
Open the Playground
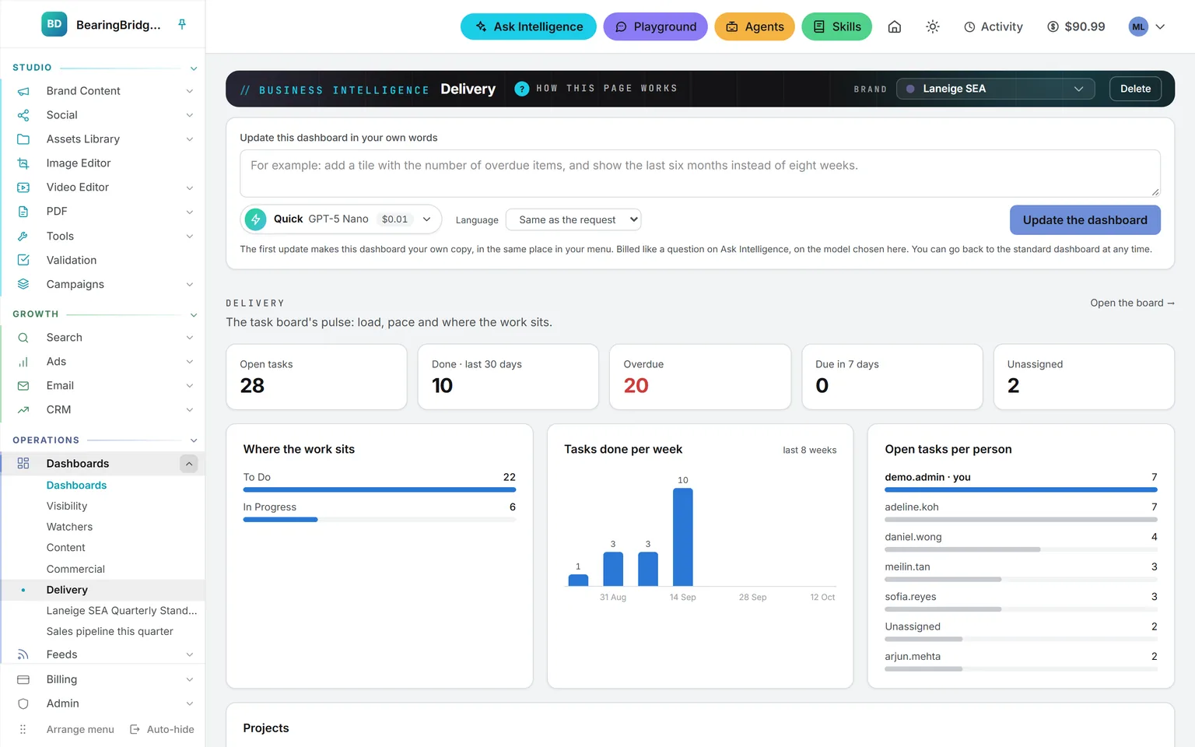point(655,26)
